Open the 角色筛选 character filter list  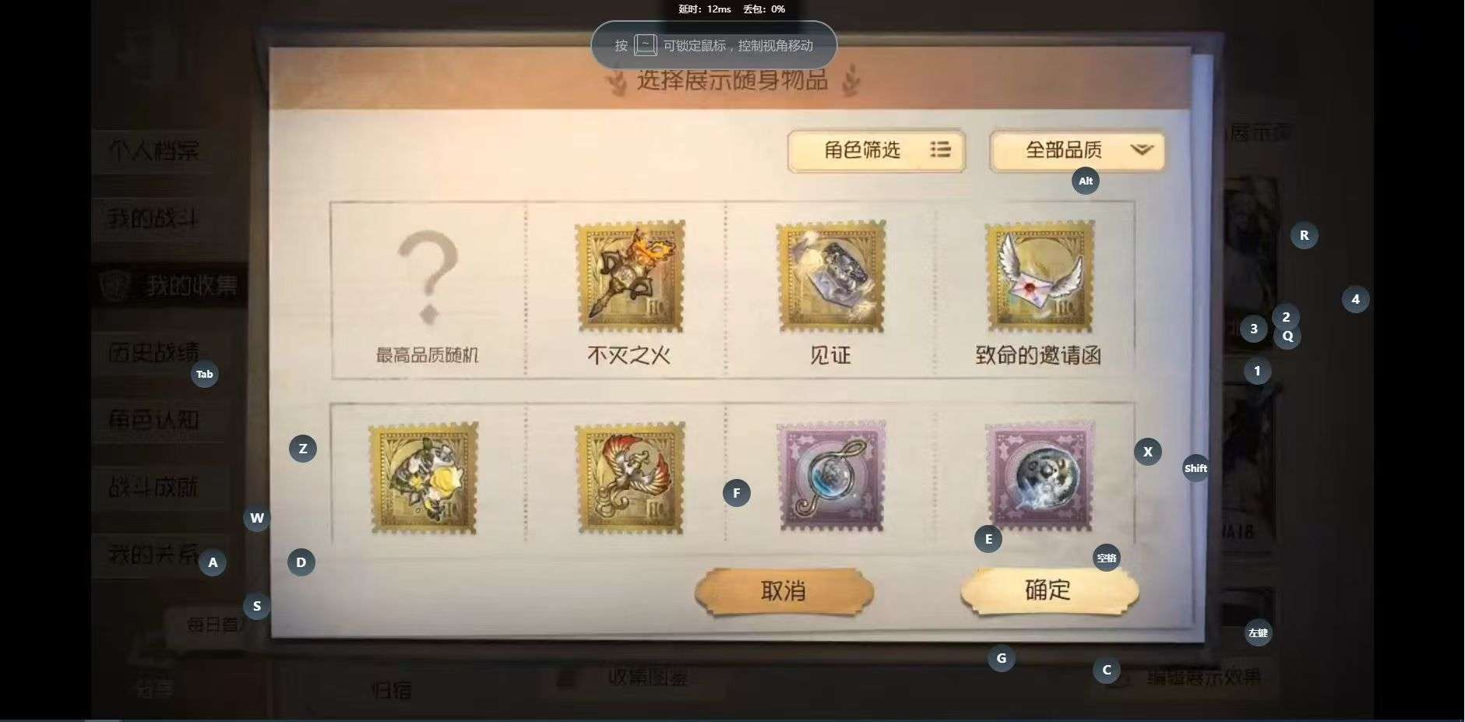876,150
